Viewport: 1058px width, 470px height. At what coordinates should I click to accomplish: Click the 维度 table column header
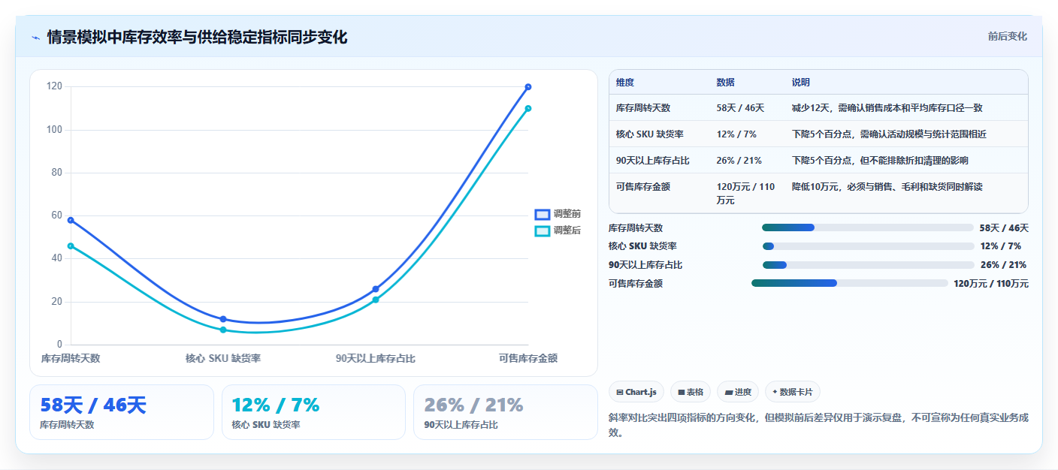click(625, 82)
